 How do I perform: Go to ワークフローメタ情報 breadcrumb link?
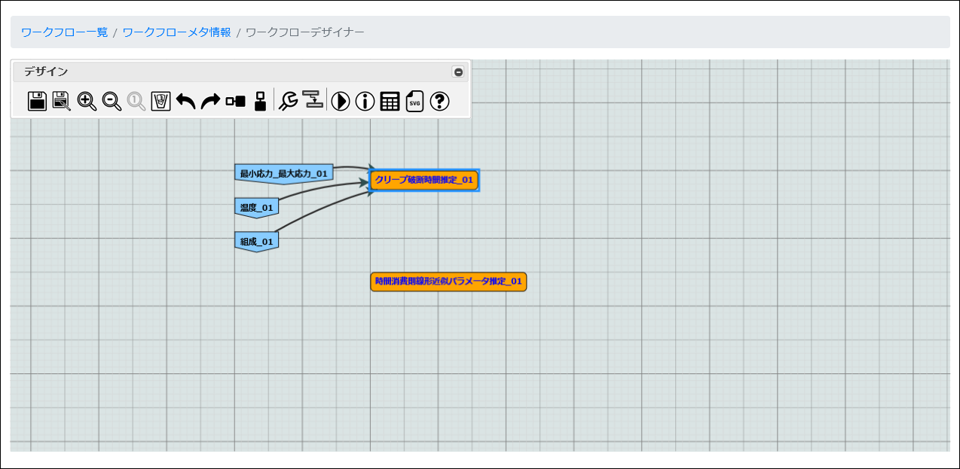click(177, 32)
